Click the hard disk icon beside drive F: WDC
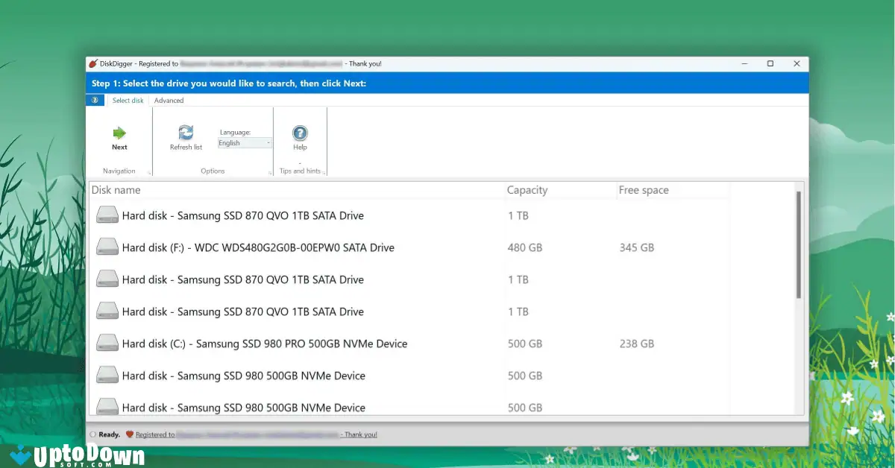The image size is (895, 468). pyautogui.click(x=107, y=245)
